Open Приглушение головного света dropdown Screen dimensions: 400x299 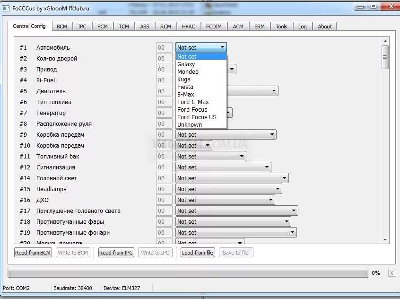click(237, 211)
